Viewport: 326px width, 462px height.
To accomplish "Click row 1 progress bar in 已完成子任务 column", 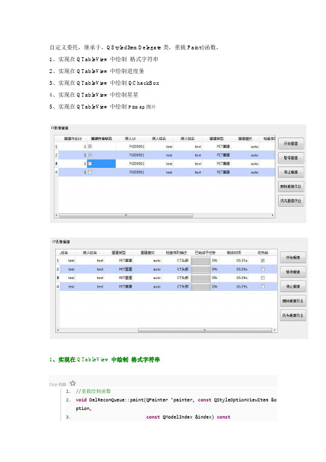I will coord(201,261).
